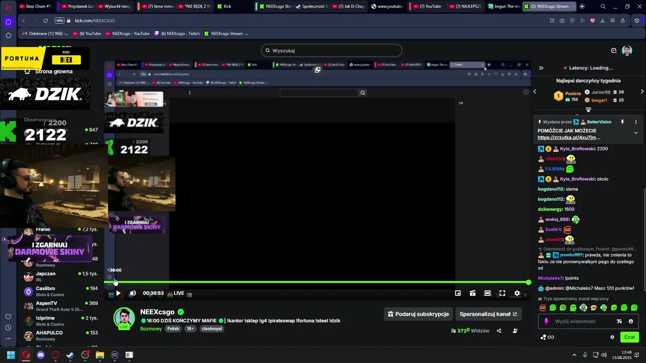Open Japczan channel in sidebar

click(61, 276)
